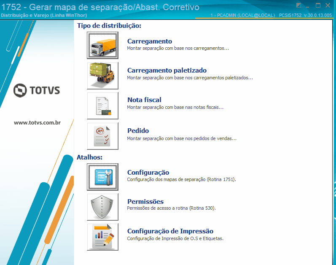The height and width of the screenshot is (265, 336).
Task: Select the Carregamento paletizado forklift icon
Action: (x=102, y=76)
